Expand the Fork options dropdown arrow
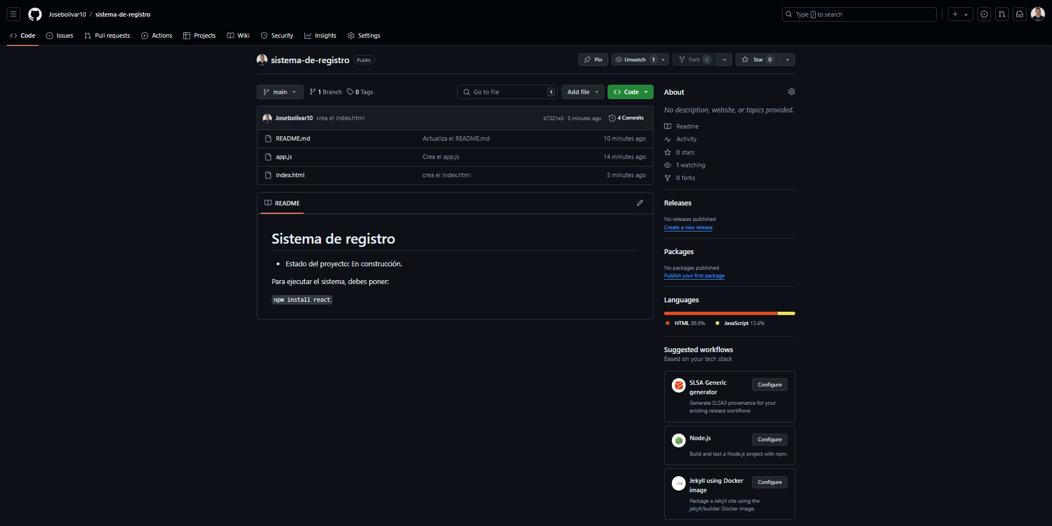The height and width of the screenshot is (526, 1052). coord(724,59)
